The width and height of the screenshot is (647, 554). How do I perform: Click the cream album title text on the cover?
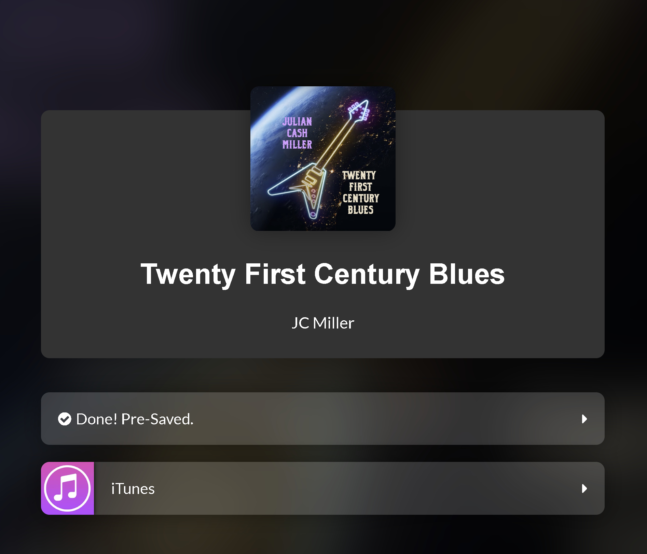pos(361,192)
